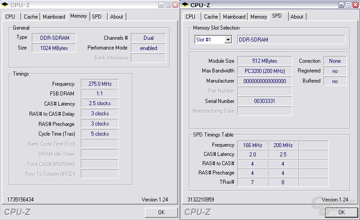Expand the Slot #1 memory slot dropdown

tap(228, 39)
